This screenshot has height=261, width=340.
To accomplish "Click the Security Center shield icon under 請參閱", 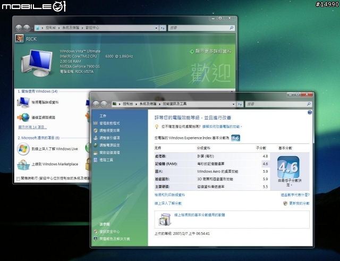I will click(96, 232).
